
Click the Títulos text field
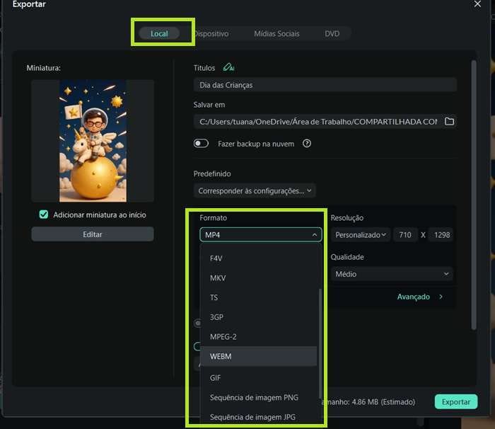(325, 85)
